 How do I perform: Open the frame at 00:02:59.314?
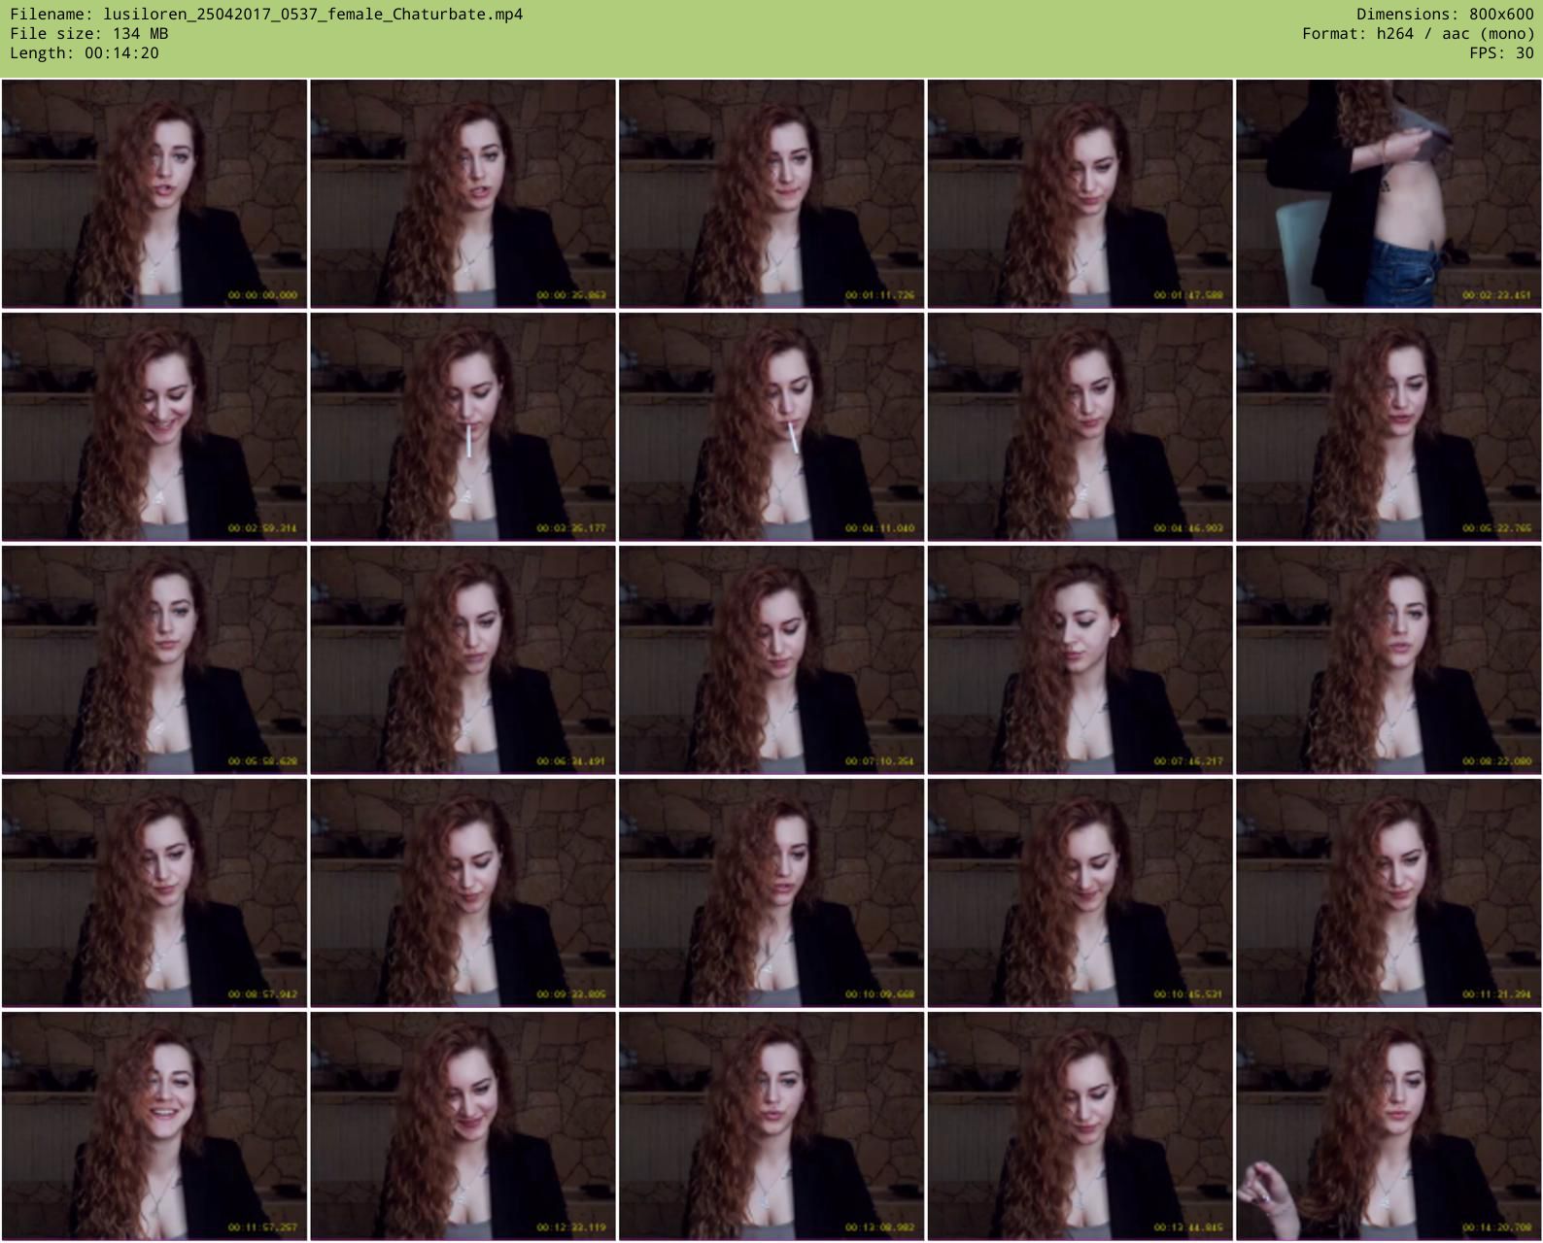154,427
